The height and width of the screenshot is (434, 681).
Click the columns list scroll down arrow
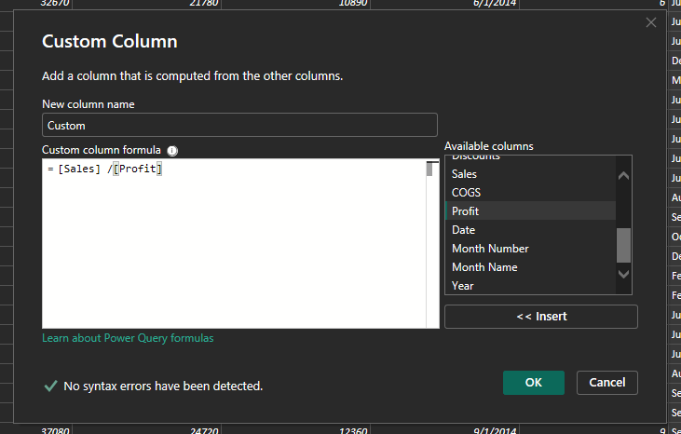pos(623,275)
